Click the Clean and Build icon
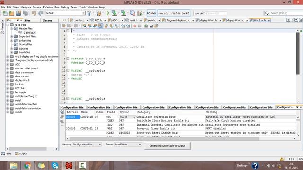 [x=98, y=13]
